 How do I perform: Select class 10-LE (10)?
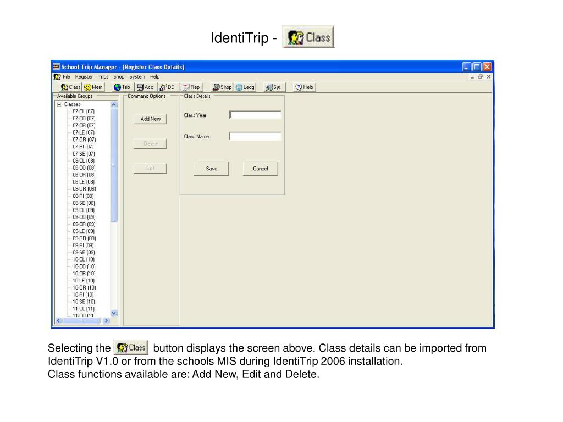(x=84, y=281)
